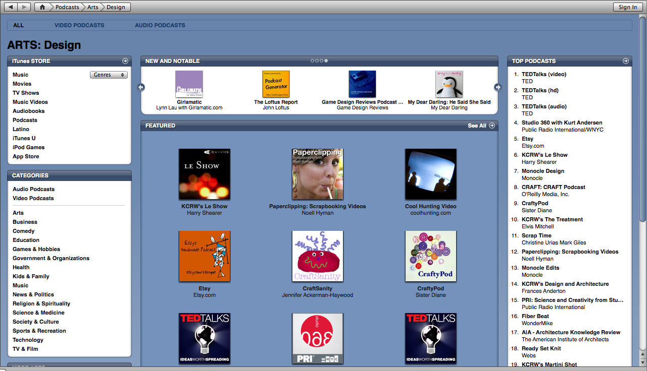Screen dimensions: 647x371
Task: Click the Home icon in the breadcrumb bar
Action: (x=42, y=7)
